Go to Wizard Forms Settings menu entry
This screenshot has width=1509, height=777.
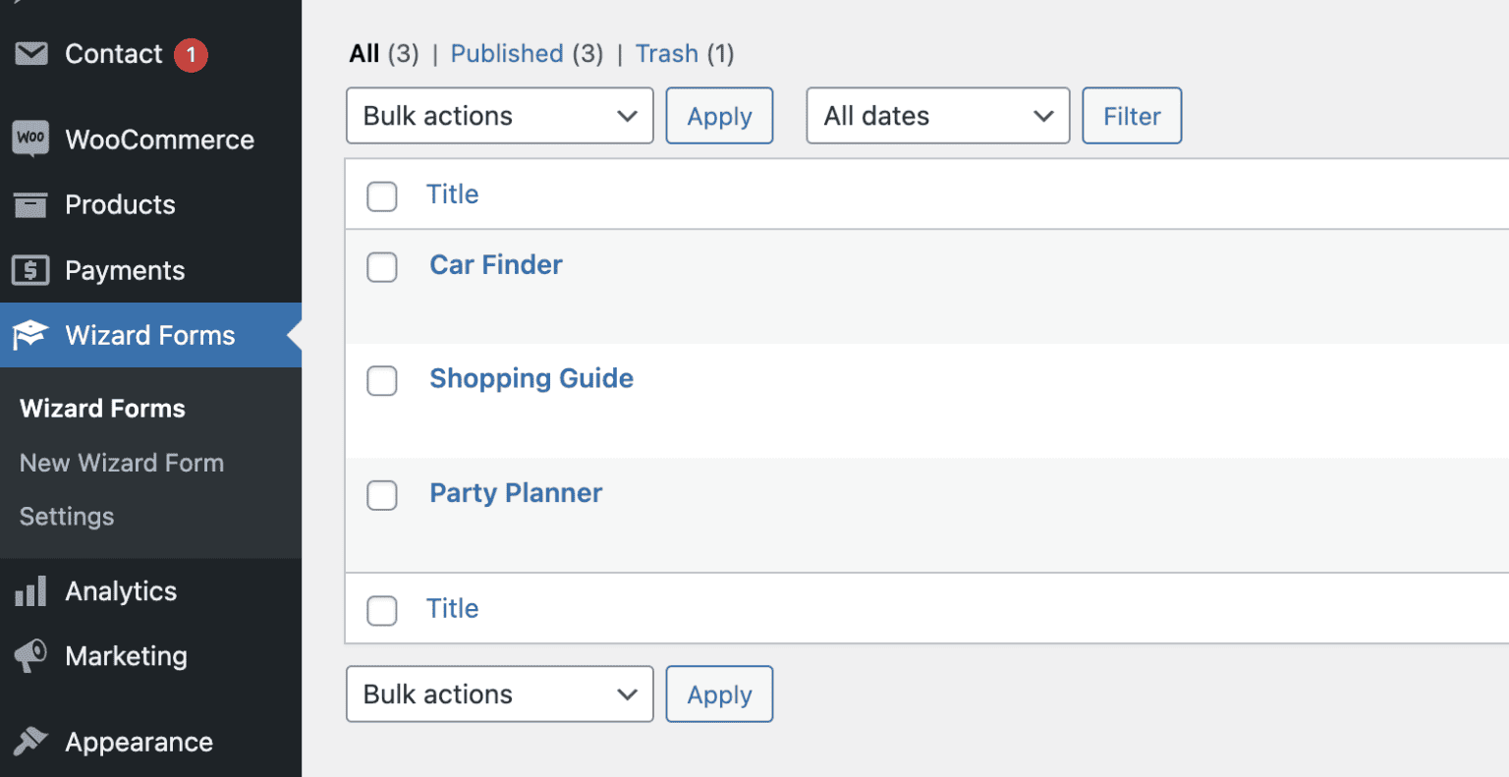tap(66, 516)
